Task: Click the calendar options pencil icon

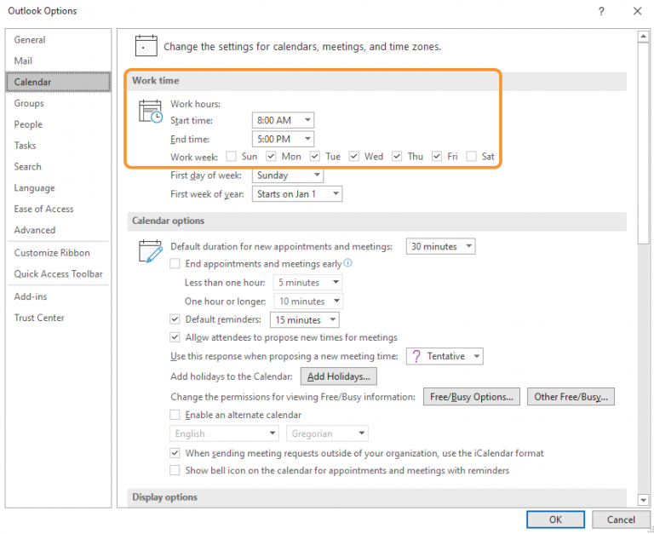Action: point(150,250)
